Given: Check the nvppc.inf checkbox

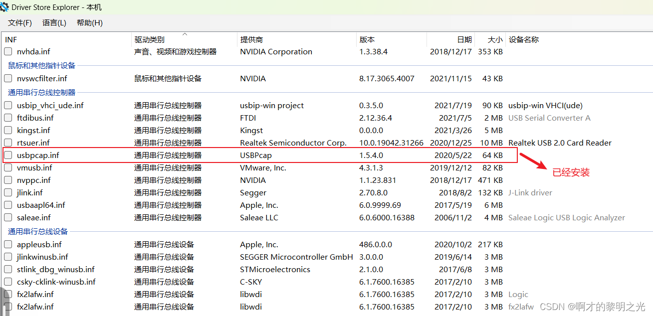Looking at the screenshot, I should pyautogui.click(x=8, y=180).
